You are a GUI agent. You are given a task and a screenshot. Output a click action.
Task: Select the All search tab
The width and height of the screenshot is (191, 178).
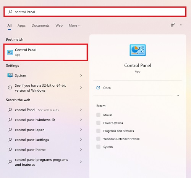coord(10,25)
